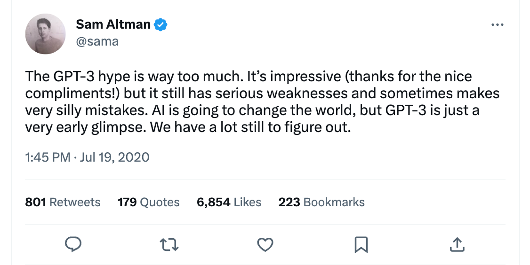Click the Sam Altman display name
This screenshot has width=530, height=265.
tap(113, 25)
